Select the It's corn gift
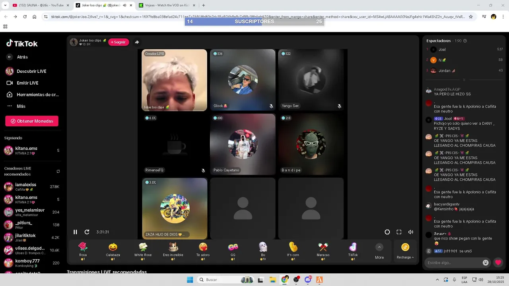The image size is (509, 286). (293, 247)
